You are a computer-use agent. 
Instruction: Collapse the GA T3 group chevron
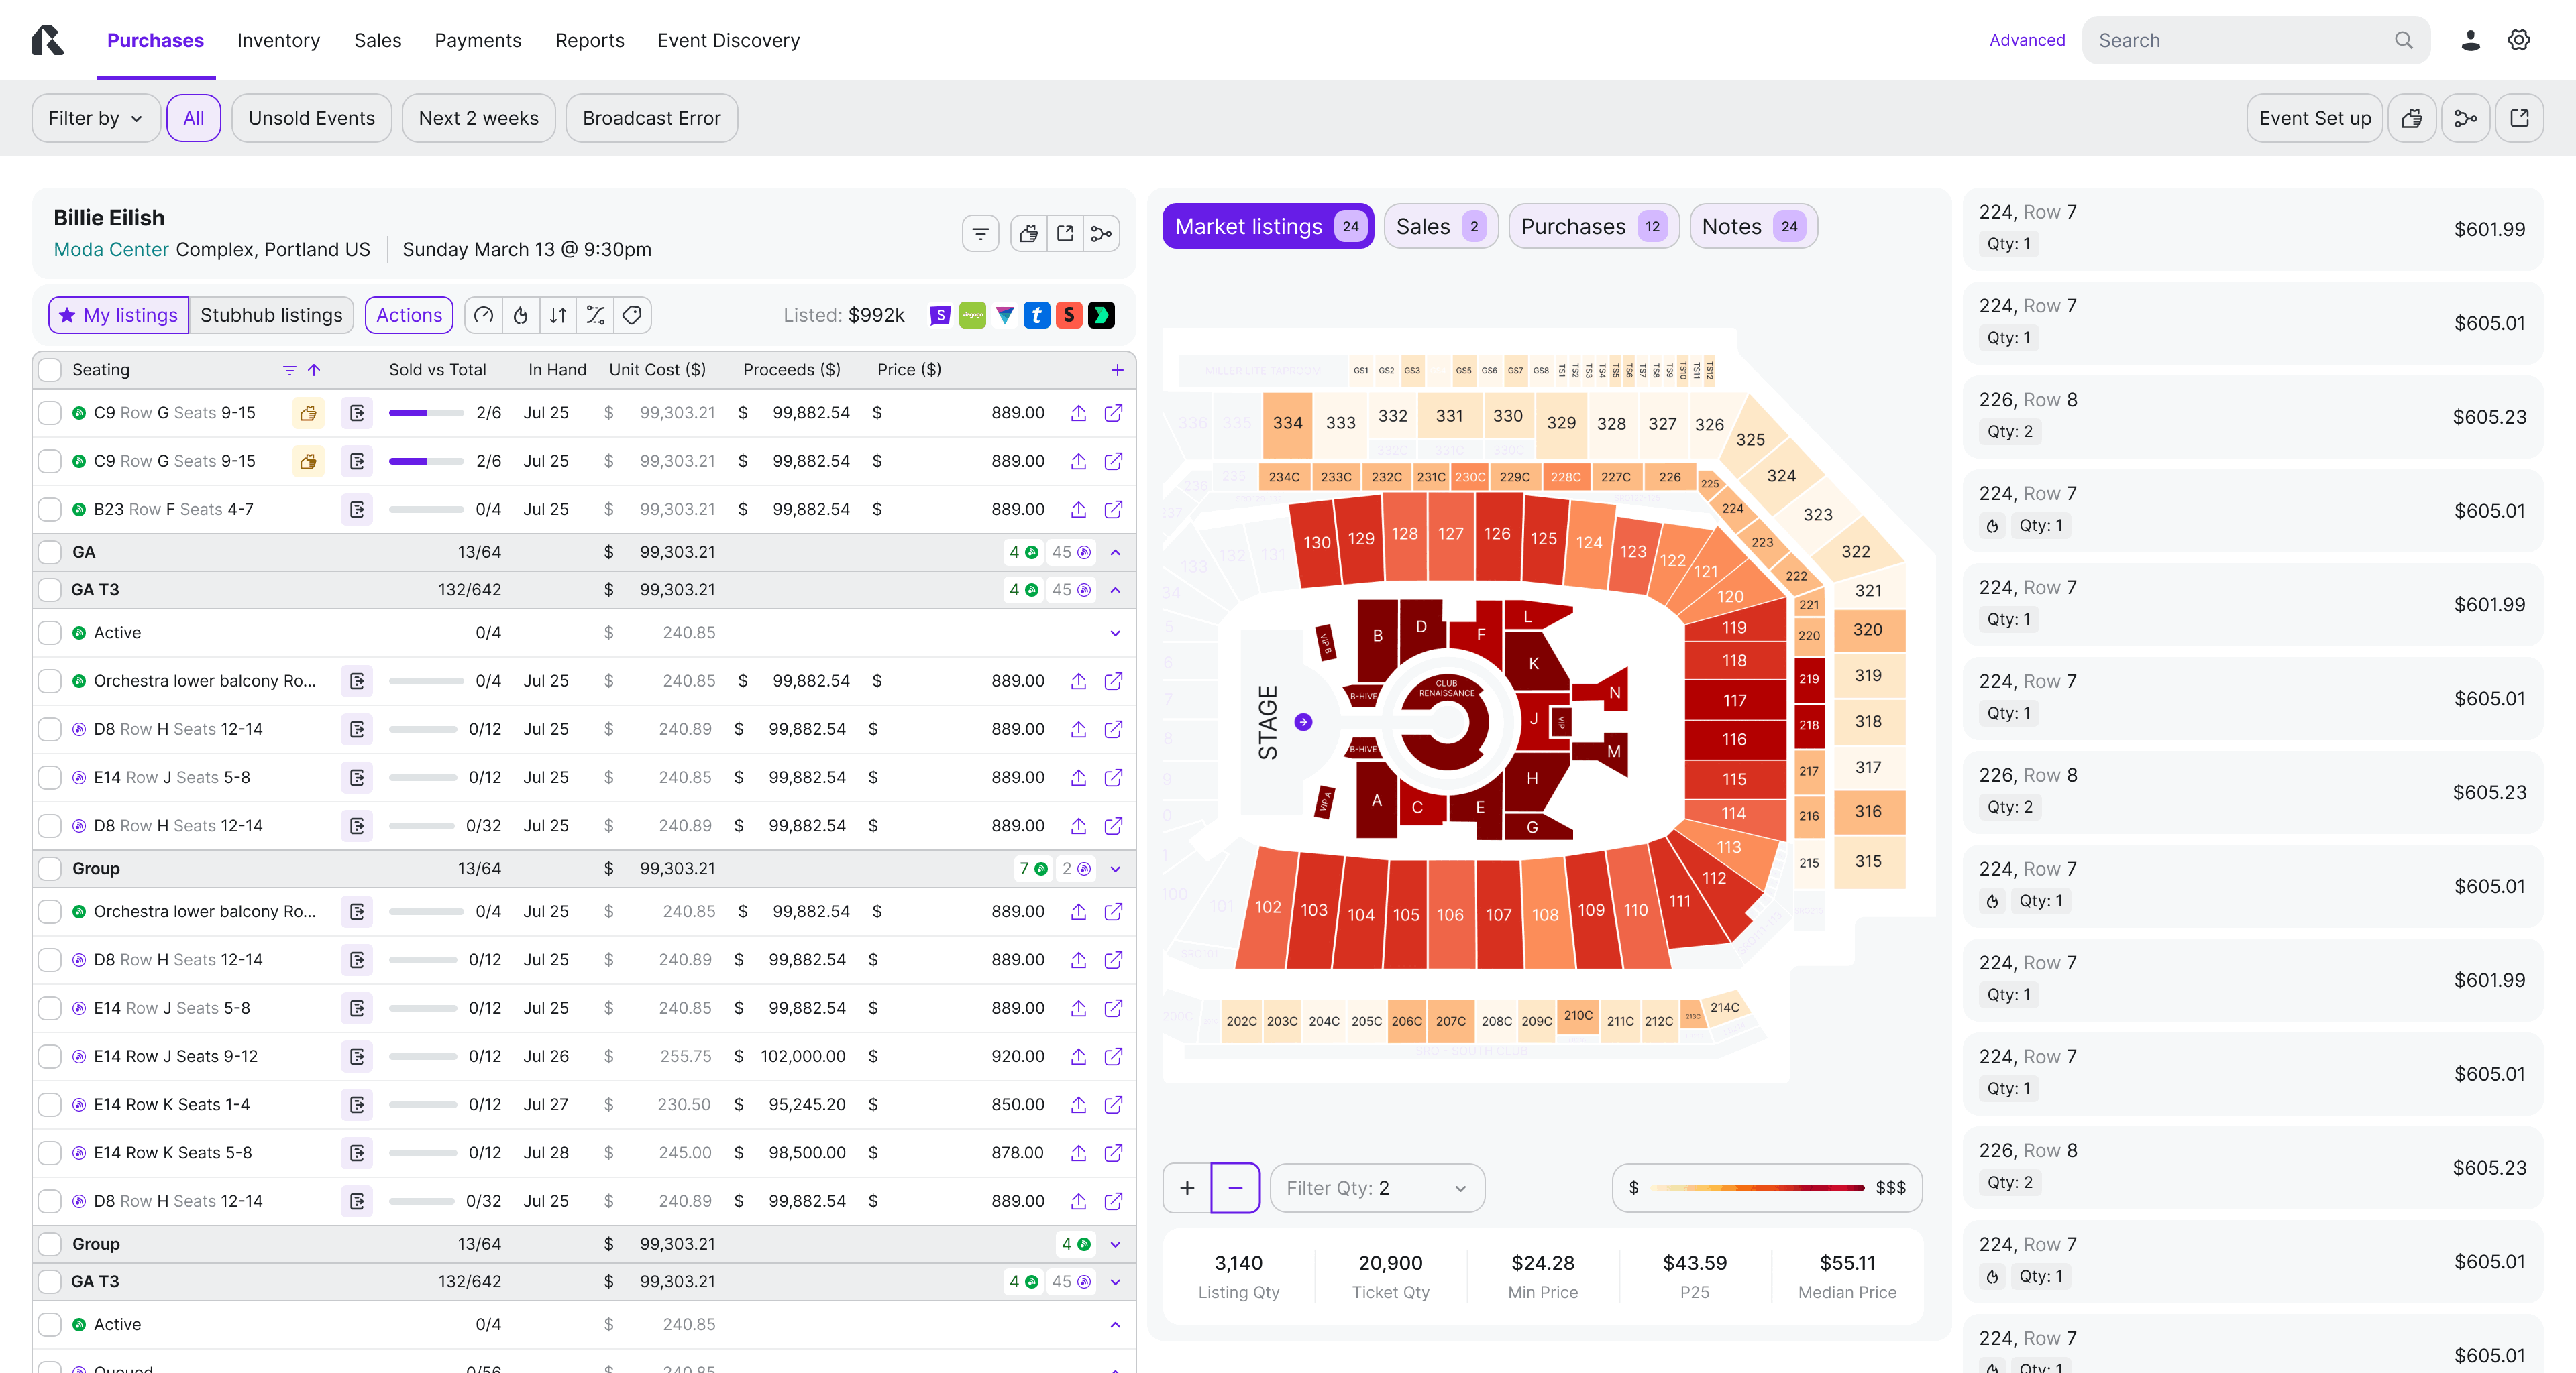coord(1115,591)
